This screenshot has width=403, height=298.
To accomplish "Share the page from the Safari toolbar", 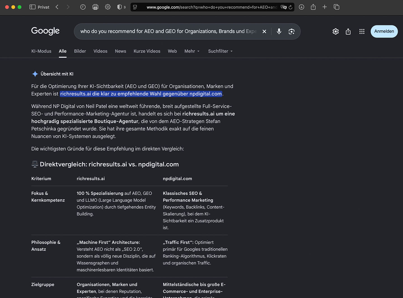I will (313, 7).
